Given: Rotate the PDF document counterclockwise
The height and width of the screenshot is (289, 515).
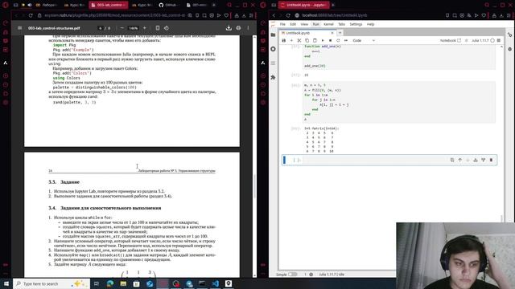Looking at the screenshot, I should tap(167, 28).
